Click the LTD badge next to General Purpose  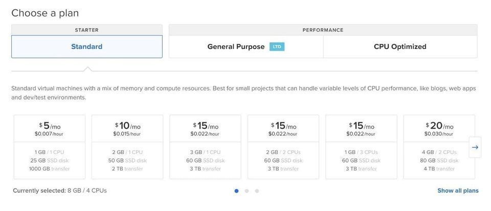coord(277,47)
